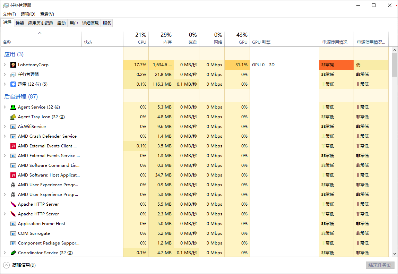
Task: Click the 迅雷 (Xunlei) bird icon
Action: point(13,84)
